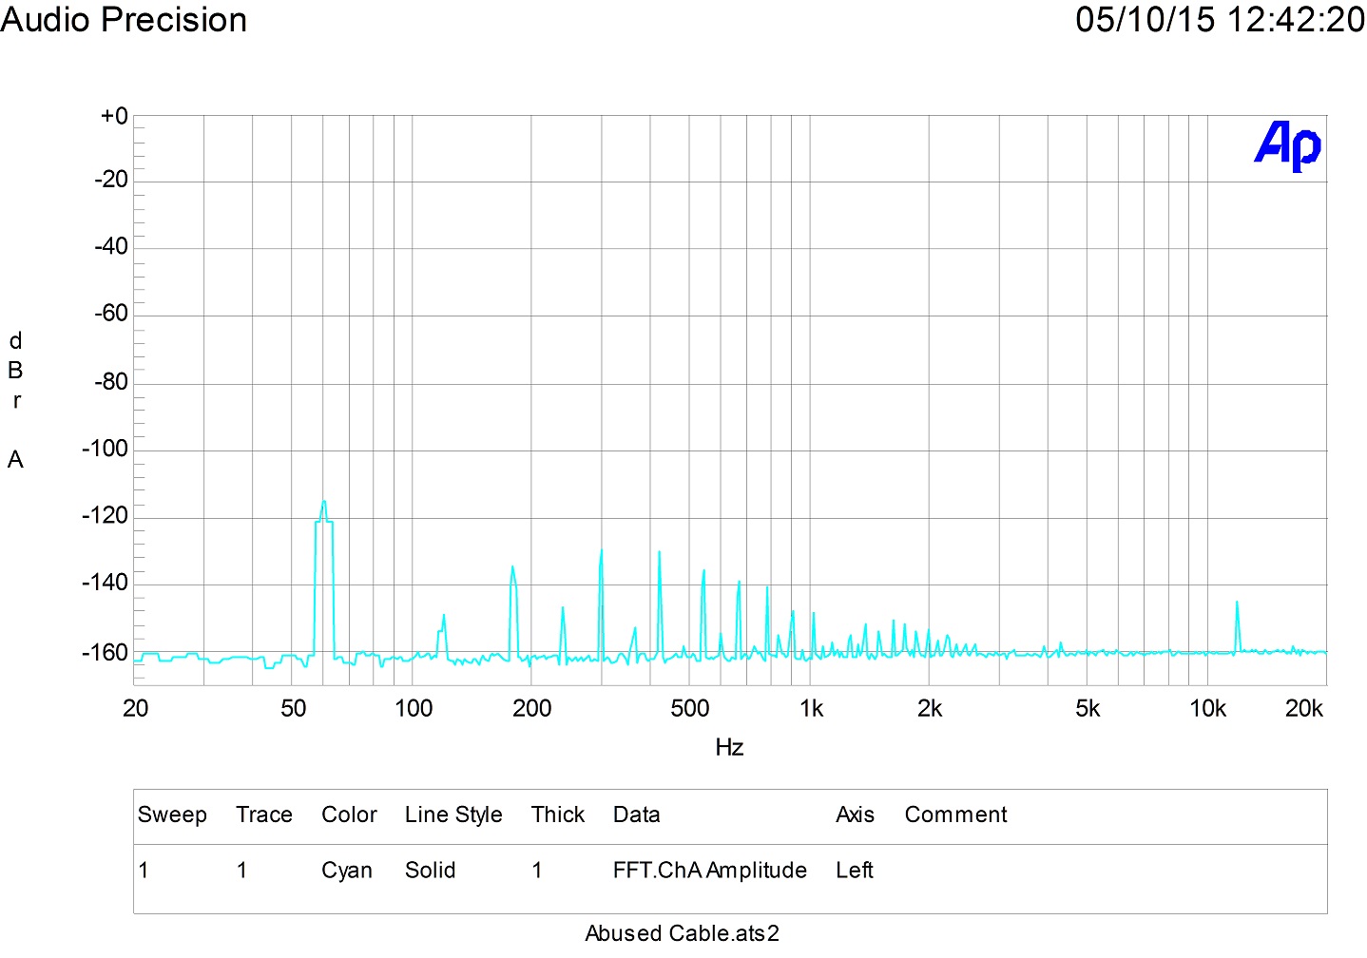This screenshot has width=1367, height=958.
Task: Click the 'Comment' column header
Action: 955,815
